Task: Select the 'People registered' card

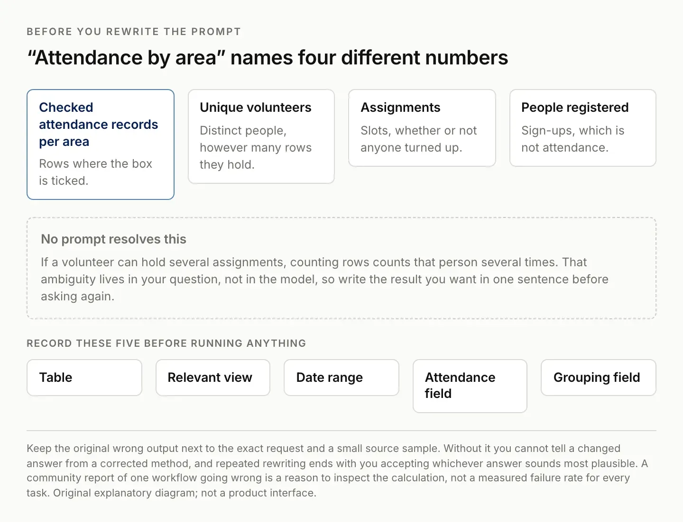Action: coord(583,128)
